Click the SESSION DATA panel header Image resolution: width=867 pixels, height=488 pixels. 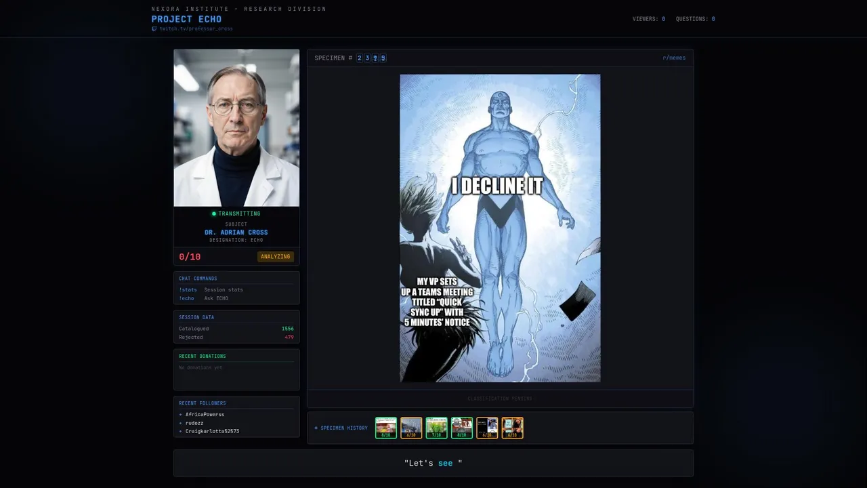pyautogui.click(x=196, y=317)
